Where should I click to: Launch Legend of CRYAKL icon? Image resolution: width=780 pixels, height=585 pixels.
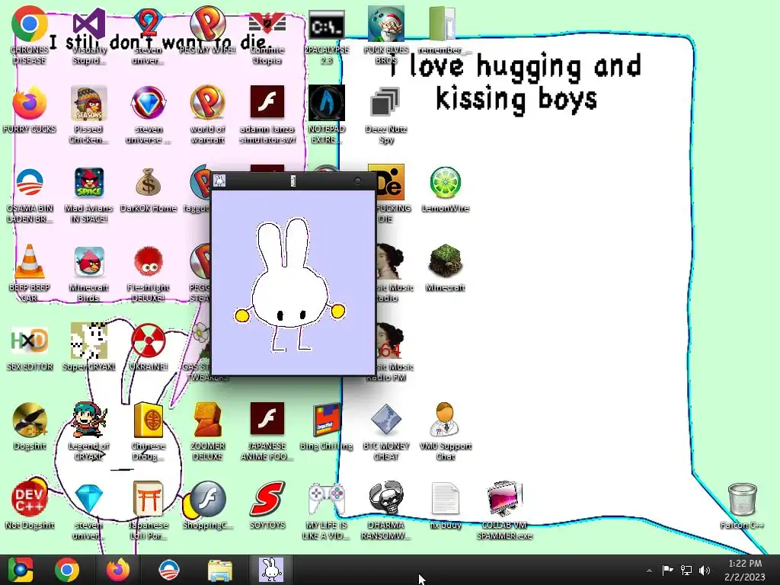[89, 420]
